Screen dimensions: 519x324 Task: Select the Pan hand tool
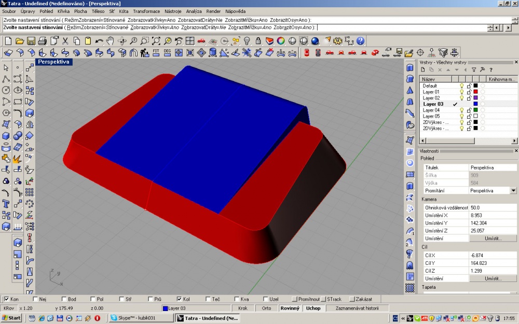pyautogui.click(x=110, y=41)
